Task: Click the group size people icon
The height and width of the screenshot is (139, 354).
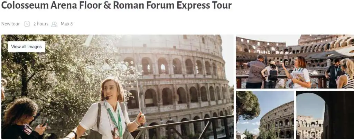Action: 54,24
